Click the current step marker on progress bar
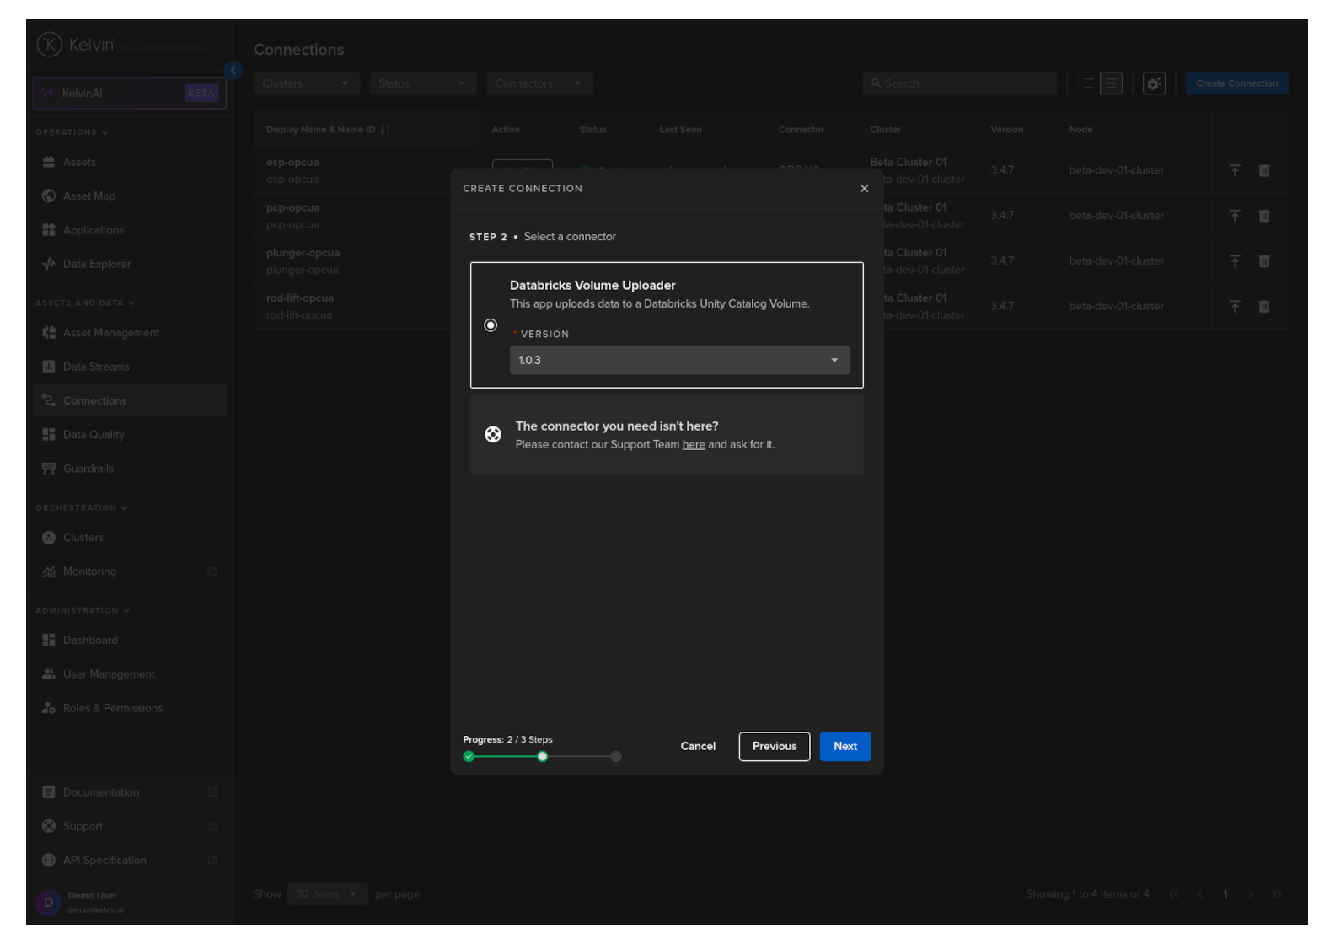 (x=543, y=757)
